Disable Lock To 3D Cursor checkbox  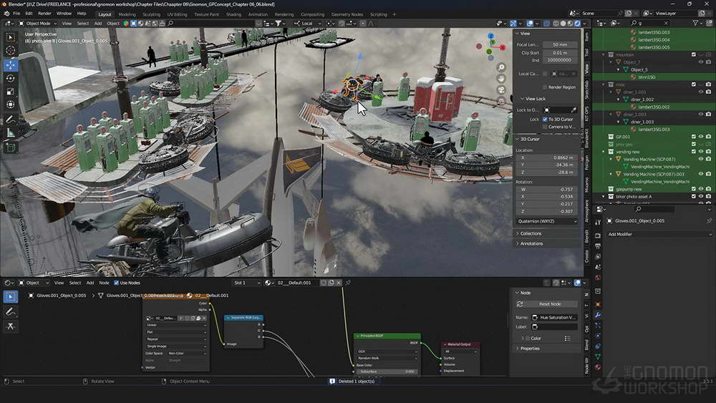[x=545, y=119]
